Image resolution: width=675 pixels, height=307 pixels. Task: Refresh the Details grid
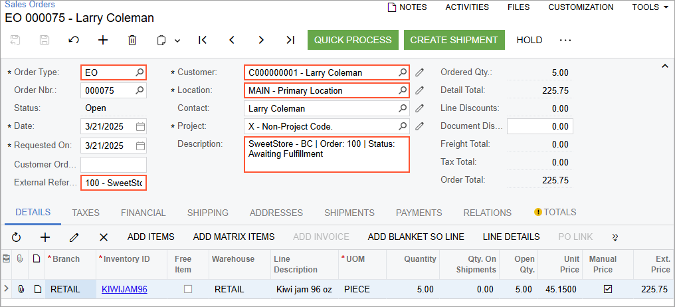tap(17, 237)
